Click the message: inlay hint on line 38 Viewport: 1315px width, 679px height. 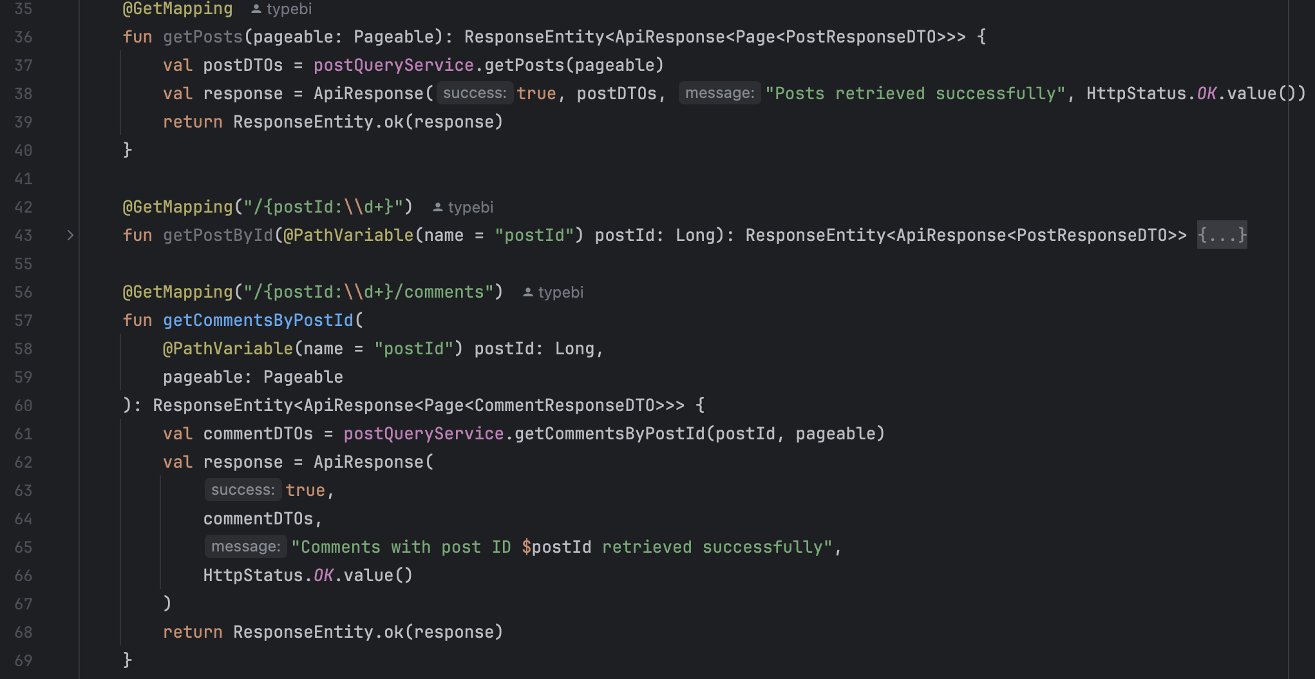click(719, 93)
